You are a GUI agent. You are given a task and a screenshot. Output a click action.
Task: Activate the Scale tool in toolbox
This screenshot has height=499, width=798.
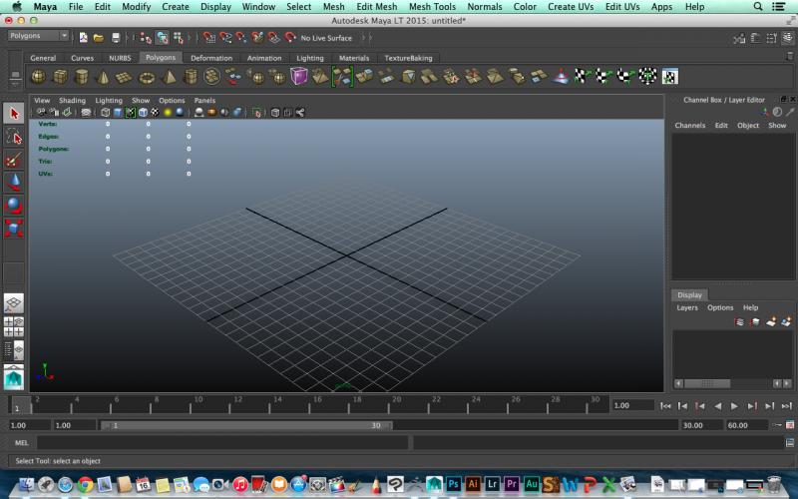[14, 229]
